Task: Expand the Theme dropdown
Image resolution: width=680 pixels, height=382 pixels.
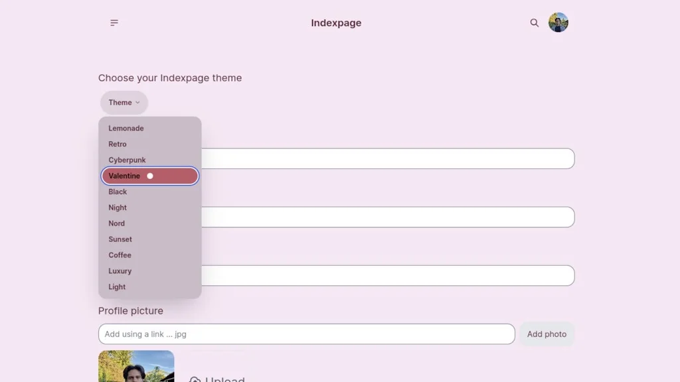Action: (x=124, y=103)
